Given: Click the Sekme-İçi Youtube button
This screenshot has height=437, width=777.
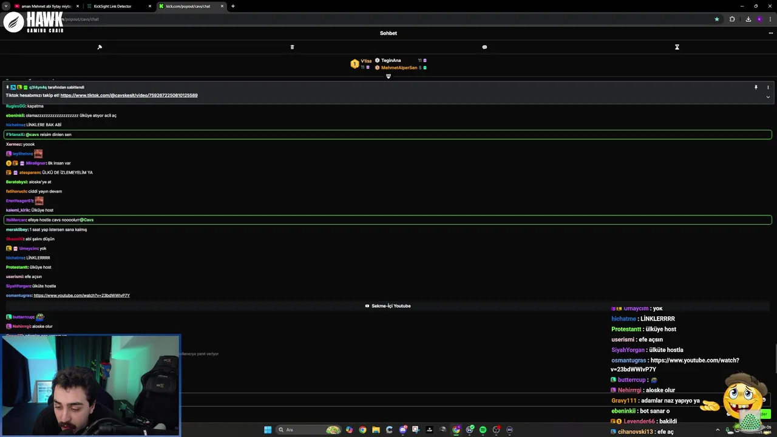Looking at the screenshot, I should [388, 306].
